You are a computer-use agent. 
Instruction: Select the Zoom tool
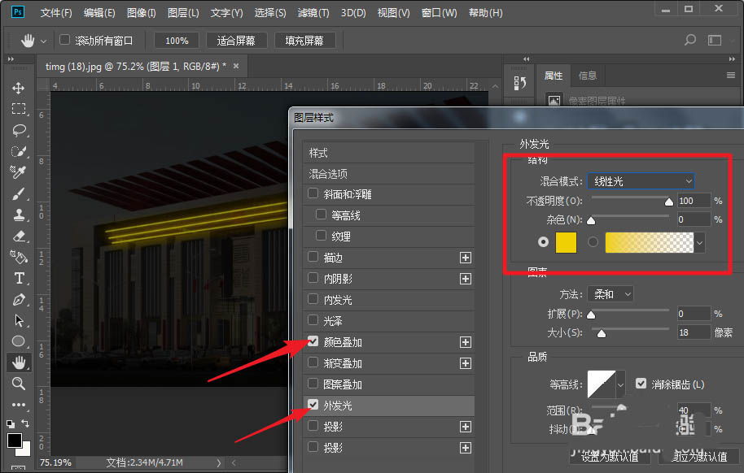click(19, 383)
